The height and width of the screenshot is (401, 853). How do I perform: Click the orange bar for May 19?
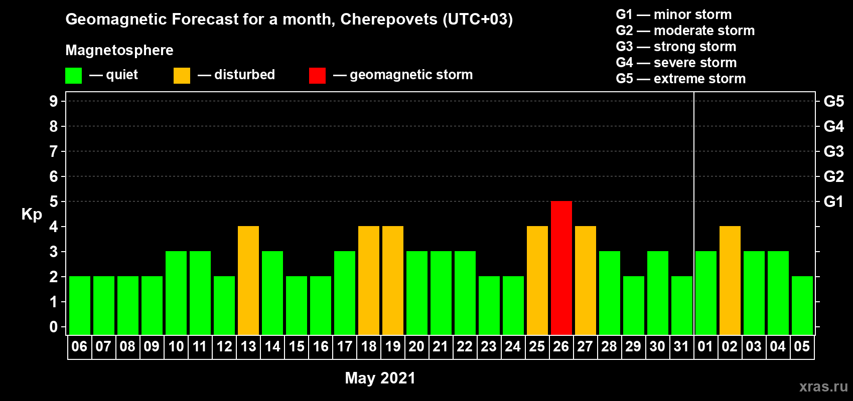(393, 281)
